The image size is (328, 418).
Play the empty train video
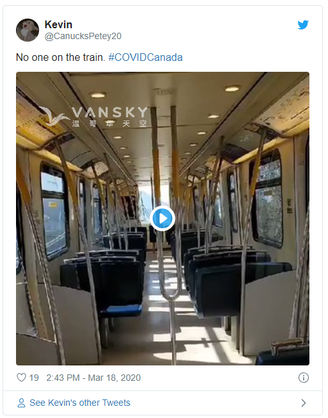pyautogui.click(x=162, y=219)
